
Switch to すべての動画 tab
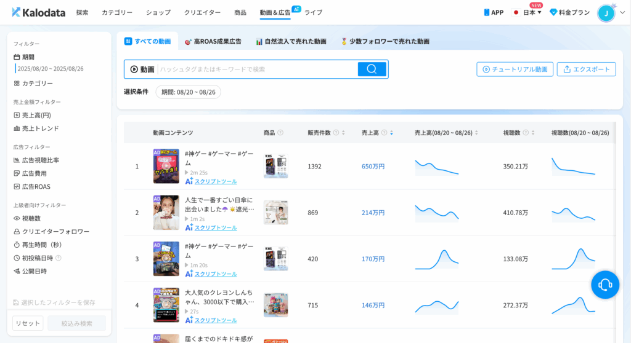click(148, 41)
